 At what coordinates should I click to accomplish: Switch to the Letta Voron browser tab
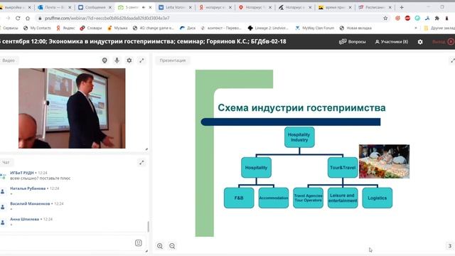coord(176,7)
